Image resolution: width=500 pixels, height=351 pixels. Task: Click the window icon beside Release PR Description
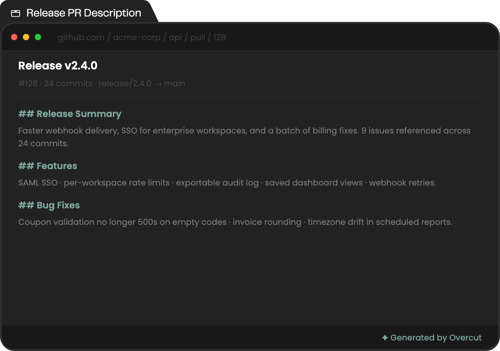15,13
